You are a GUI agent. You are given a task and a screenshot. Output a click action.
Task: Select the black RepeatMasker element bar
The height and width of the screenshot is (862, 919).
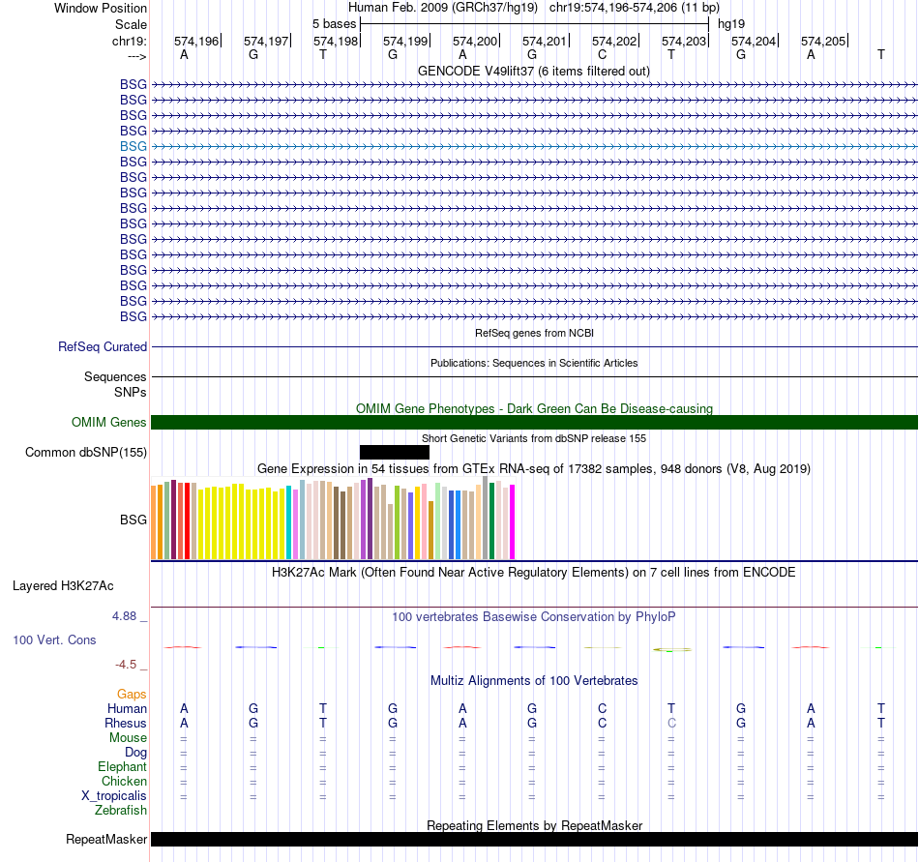click(534, 839)
